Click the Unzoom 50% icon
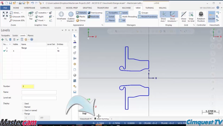The height and width of the screenshot is (126, 223). pos(17,17)
